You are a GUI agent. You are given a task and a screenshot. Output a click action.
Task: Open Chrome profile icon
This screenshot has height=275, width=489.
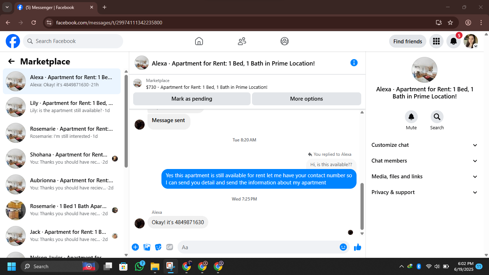point(468,23)
